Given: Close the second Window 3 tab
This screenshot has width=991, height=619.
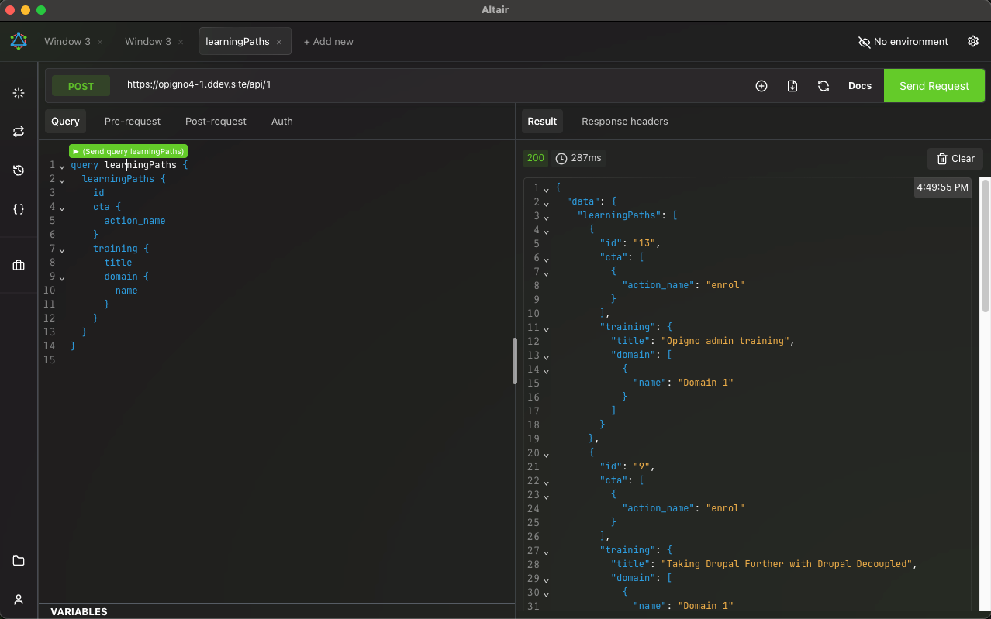Looking at the screenshot, I should point(181,42).
